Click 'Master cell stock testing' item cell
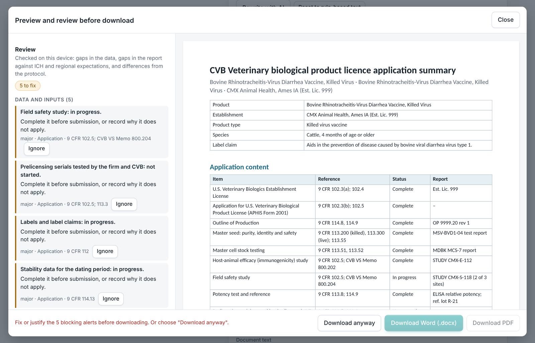This screenshot has height=343, width=535. (262, 251)
